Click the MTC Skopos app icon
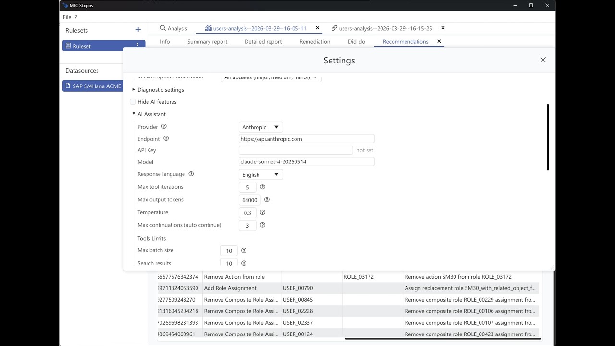The height and width of the screenshot is (346, 615). (x=65, y=5)
